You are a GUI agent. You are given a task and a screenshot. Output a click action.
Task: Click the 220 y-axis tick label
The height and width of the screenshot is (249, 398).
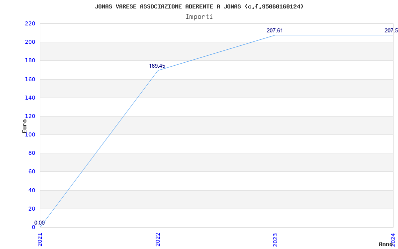[x=30, y=23]
